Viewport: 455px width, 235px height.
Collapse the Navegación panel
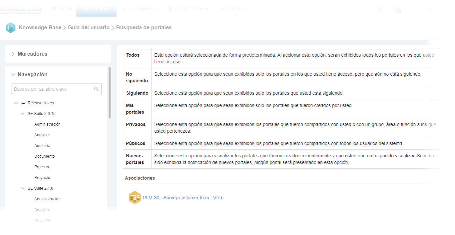tap(13, 75)
